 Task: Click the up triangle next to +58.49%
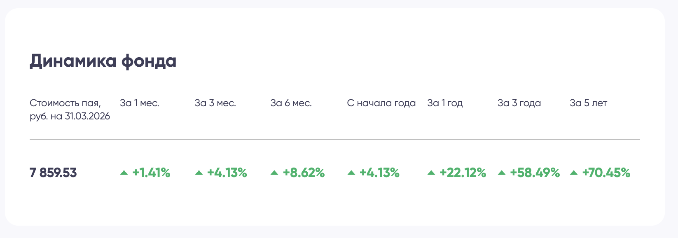502,173
